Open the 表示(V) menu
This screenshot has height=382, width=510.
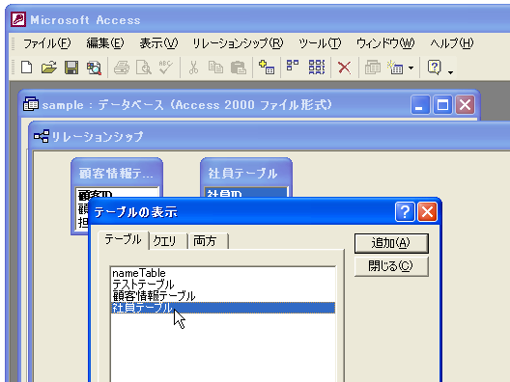coord(158,43)
